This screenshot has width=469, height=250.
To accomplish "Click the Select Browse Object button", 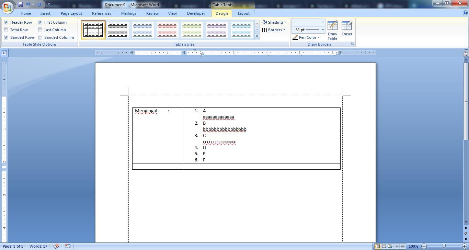I will click(466, 234).
